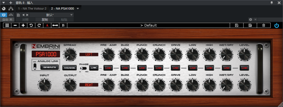Click the left channel WET/DRY knob
Viewport: 283px width, 107px height.
click(x=227, y=55)
